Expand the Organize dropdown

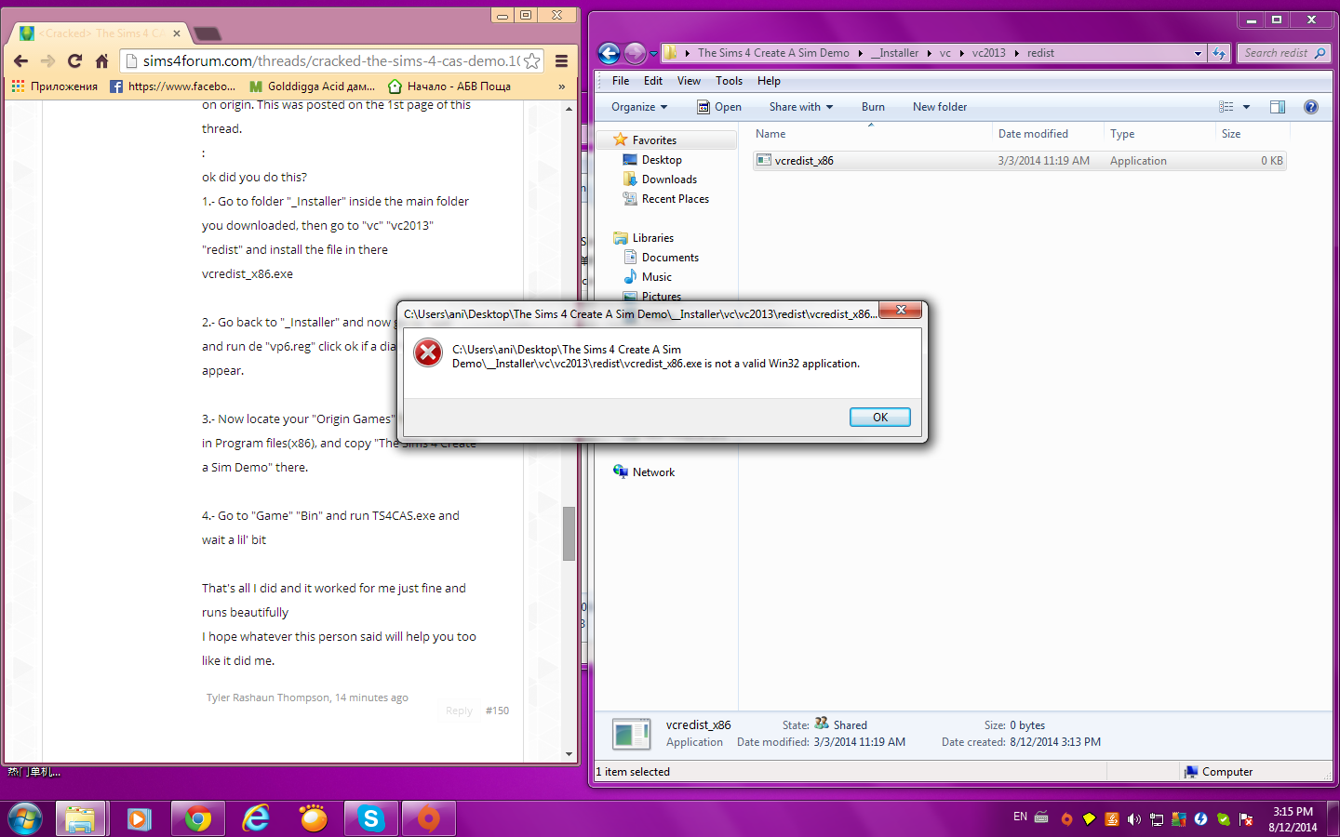click(639, 107)
